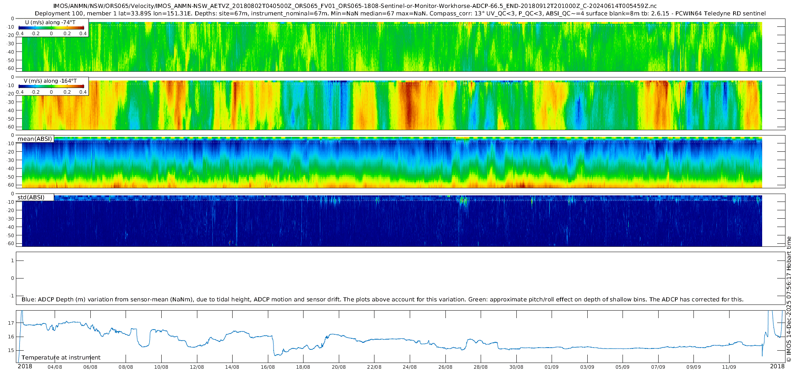The image size is (793, 374).
Task: Click the blue ADCP Depth description text
Action: coord(382,300)
